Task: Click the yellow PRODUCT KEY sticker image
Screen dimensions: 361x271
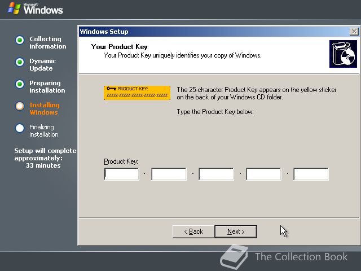Action: click(x=137, y=93)
